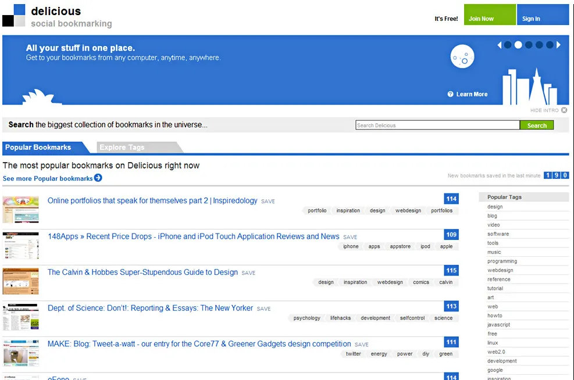Viewport: 574px width, 380px height.
Task: Select the 'lifehacks' tag on New Yorker bookmark
Action: (340, 318)
